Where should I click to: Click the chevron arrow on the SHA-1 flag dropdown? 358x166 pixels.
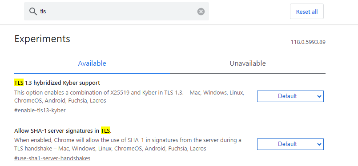[319, 144]
